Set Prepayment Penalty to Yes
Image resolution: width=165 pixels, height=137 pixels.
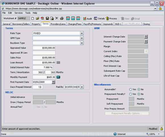coord(131,94)
